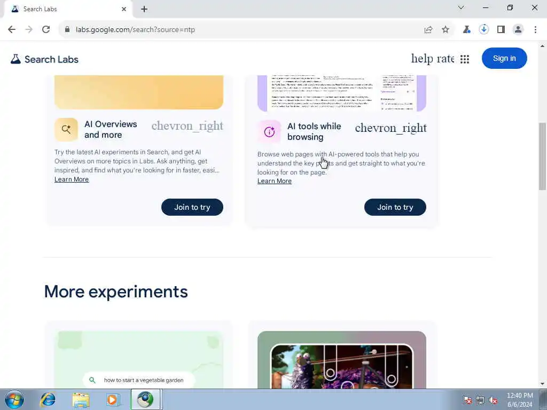
Task: Open the animated music experiment thumbnail
Action: click(x=341, y=360)
